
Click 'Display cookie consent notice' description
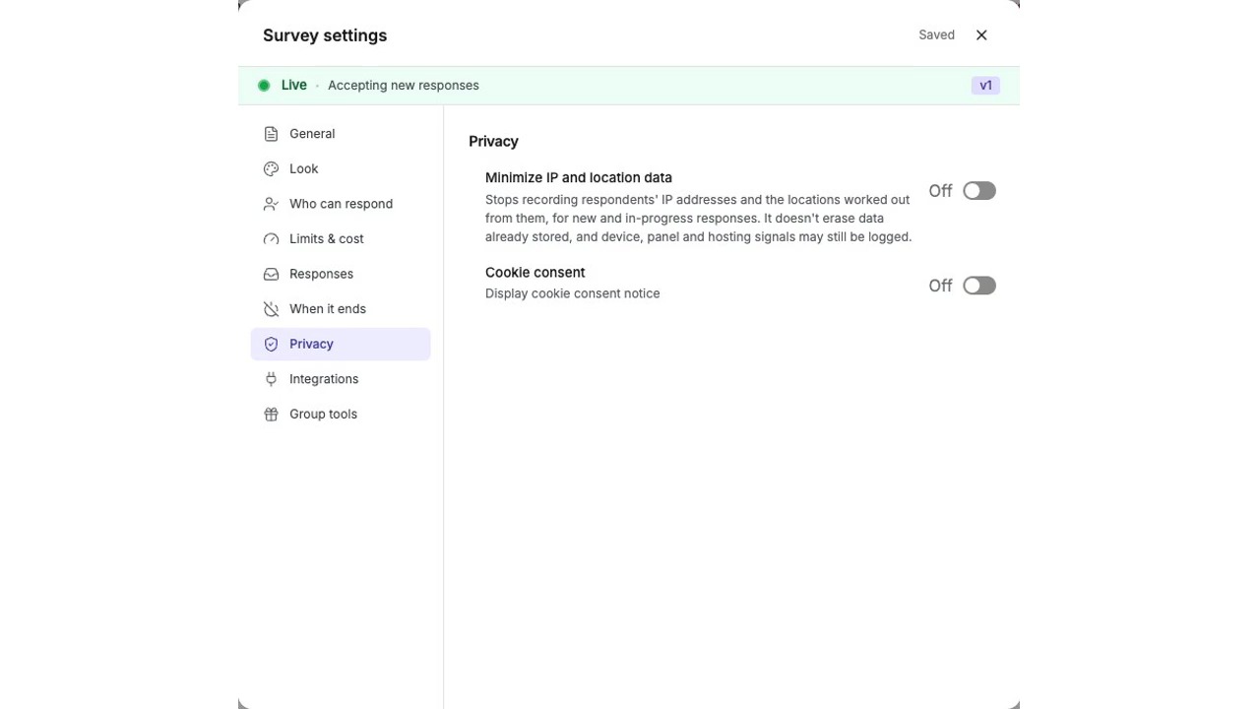click(573, 293)
